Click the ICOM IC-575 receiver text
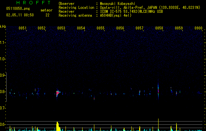The height and width of the screenshot is (131, 206). pyautogui.click(x=131, y=11)
